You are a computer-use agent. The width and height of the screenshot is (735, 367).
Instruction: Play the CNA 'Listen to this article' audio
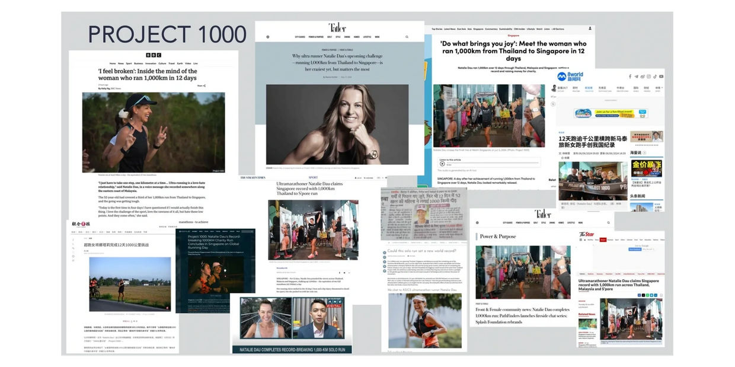pos(442,164)
